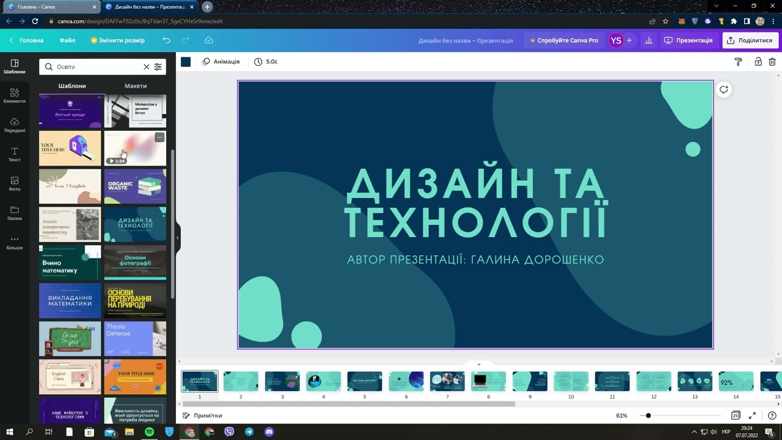Open options for the video template
Image resolution: width=782 pixels, height=440 pixels.
point(159,137)
